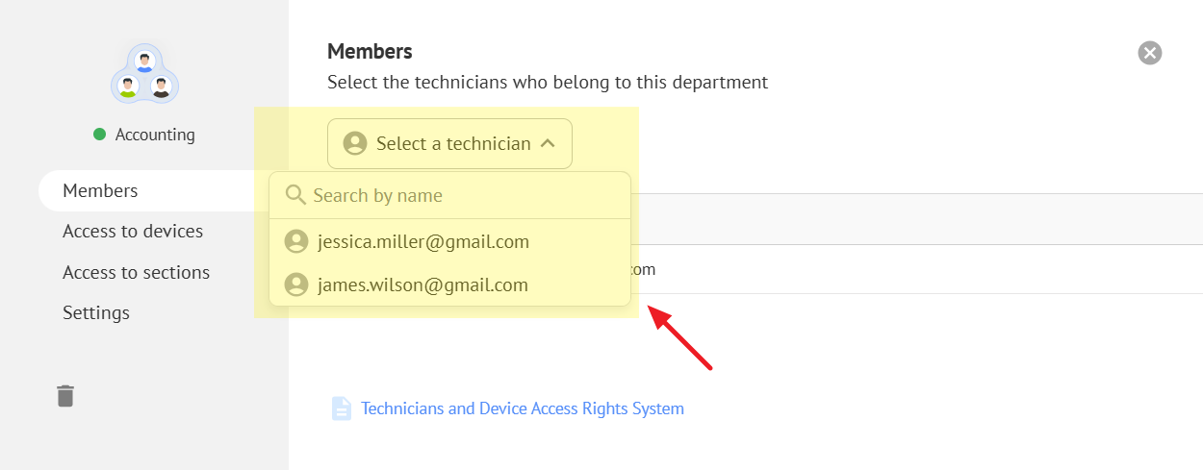The width and height of the screenshot is (1203, 470).
Task: Switch to Access to devices
Action: 133,232
